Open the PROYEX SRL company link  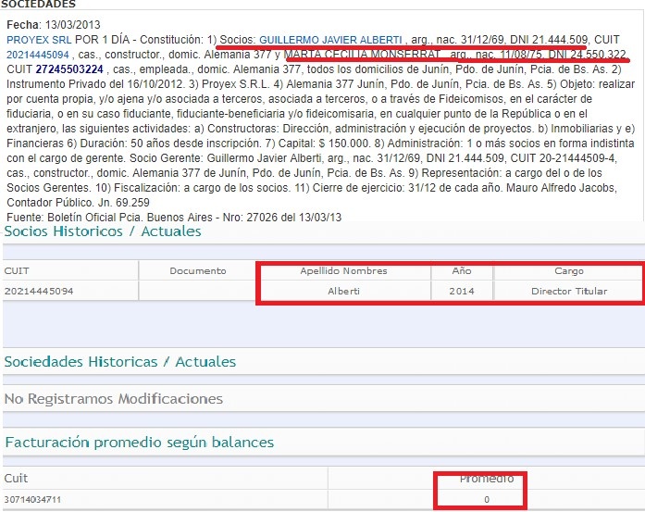(x=39, y=40)
